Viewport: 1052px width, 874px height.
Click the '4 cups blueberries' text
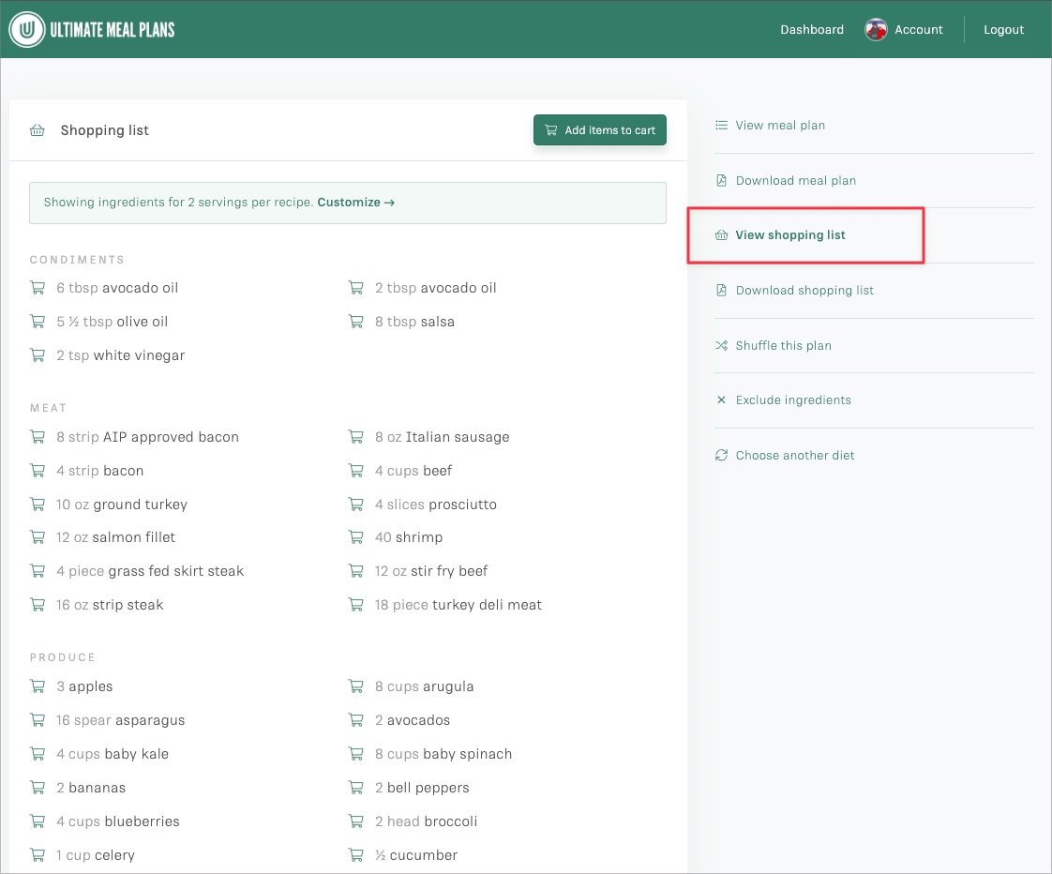pyautogui.click(x=118, y=821)
